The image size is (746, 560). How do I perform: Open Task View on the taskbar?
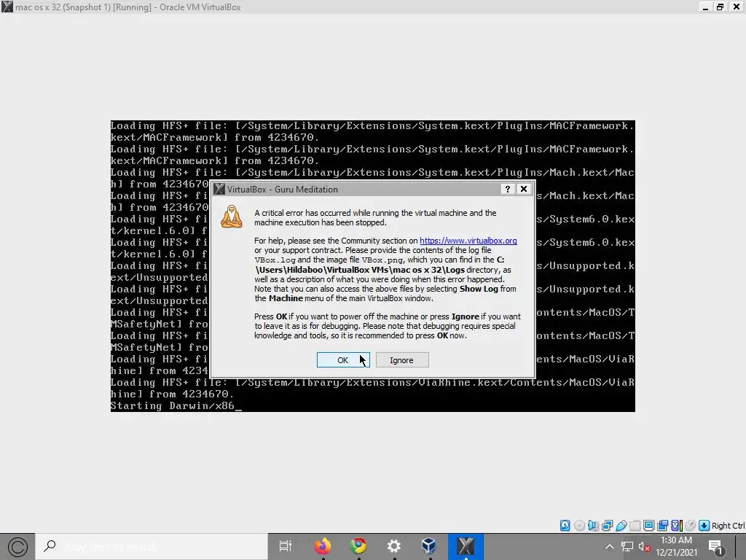[x=285, y=546]
